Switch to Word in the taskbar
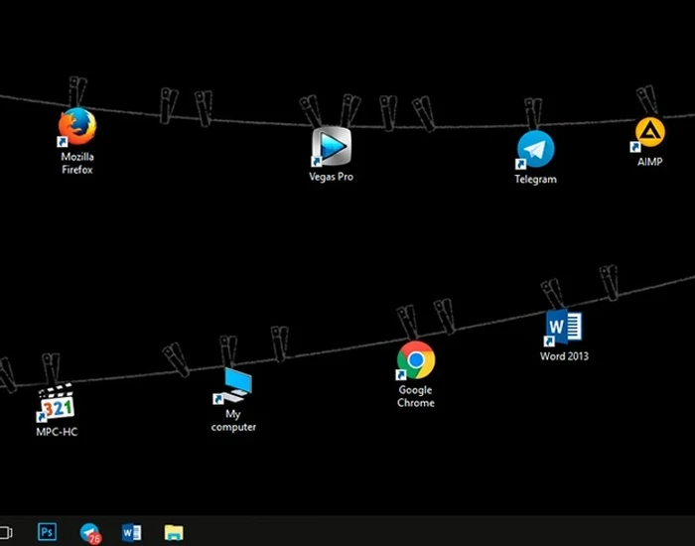This screenshot has width=695, height=546. 131,532
